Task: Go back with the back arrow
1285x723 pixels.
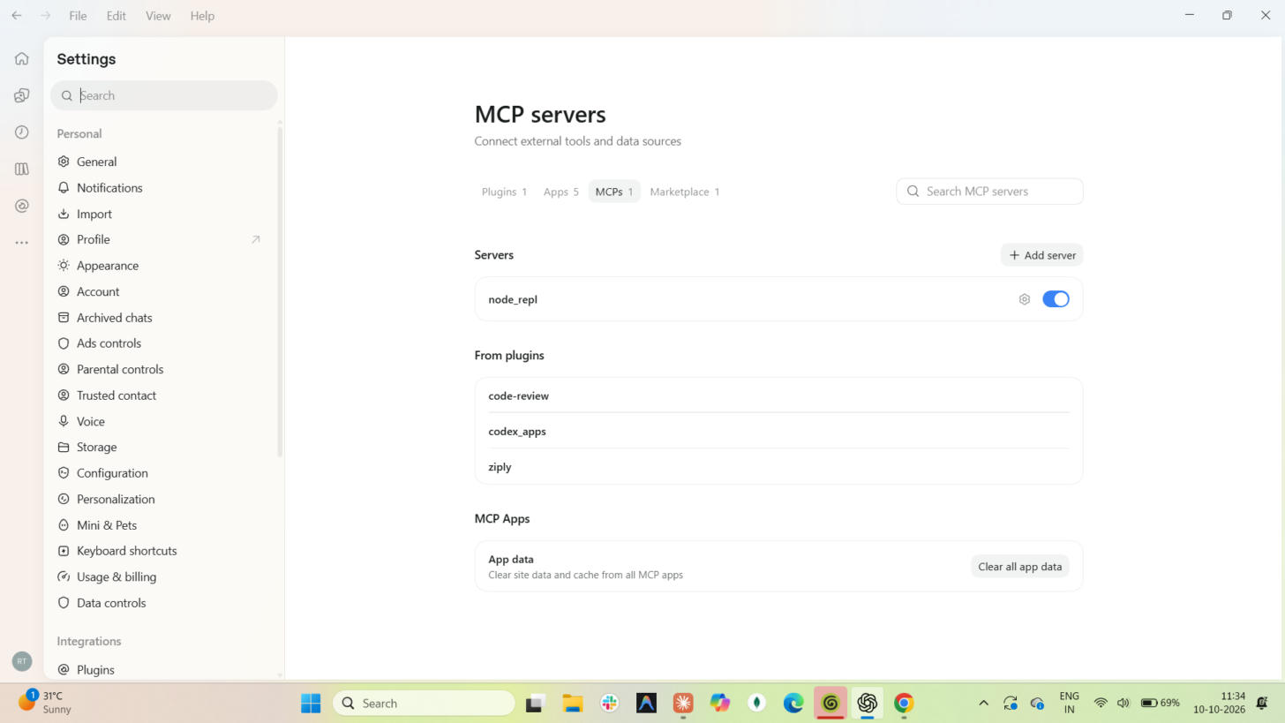Action: pyautogui.click(x=16, y=16)
